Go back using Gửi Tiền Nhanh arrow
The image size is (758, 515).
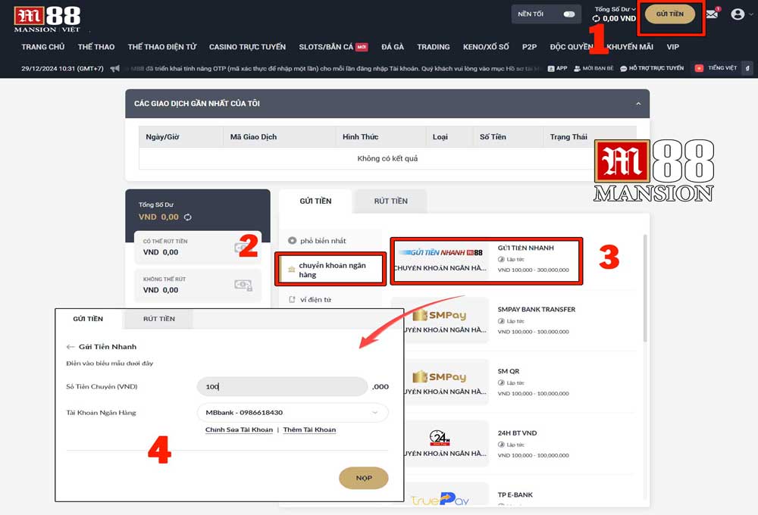click(x=70, y=347)
